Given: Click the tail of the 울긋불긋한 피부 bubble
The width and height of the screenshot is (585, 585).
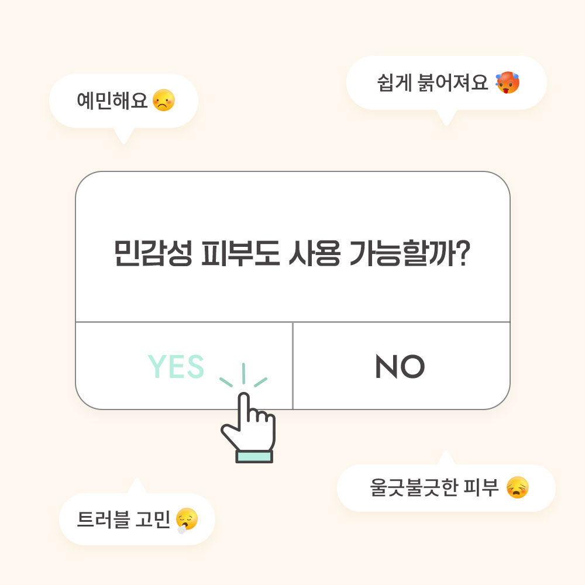Looking at the screenshot, I should pyautogui.click(x=446, y=457).
